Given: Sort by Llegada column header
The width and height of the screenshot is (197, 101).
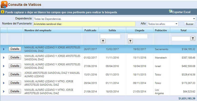Looking at the screenshot, I should click(139, 30).
